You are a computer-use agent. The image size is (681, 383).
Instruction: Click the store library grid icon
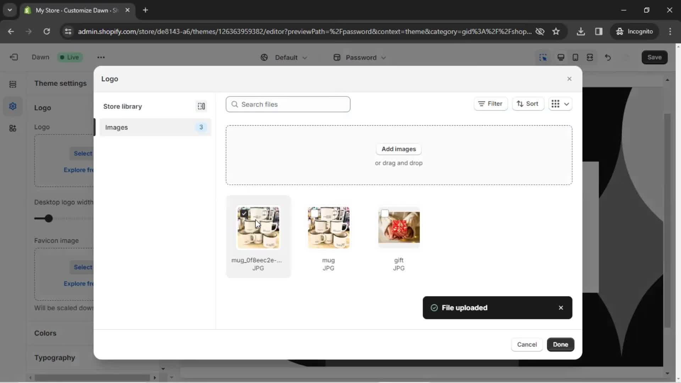201,106
